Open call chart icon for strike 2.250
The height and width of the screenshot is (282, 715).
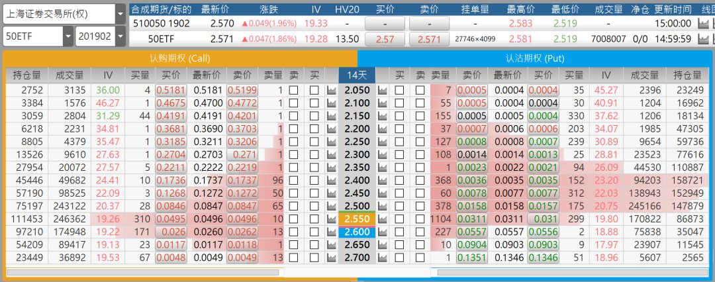coord(332,142)
